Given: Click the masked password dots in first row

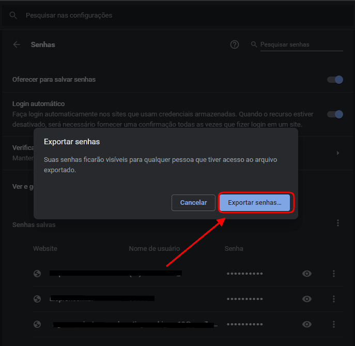Looking at the screenshot, I should pyautogui.click(x=245, y=274).
